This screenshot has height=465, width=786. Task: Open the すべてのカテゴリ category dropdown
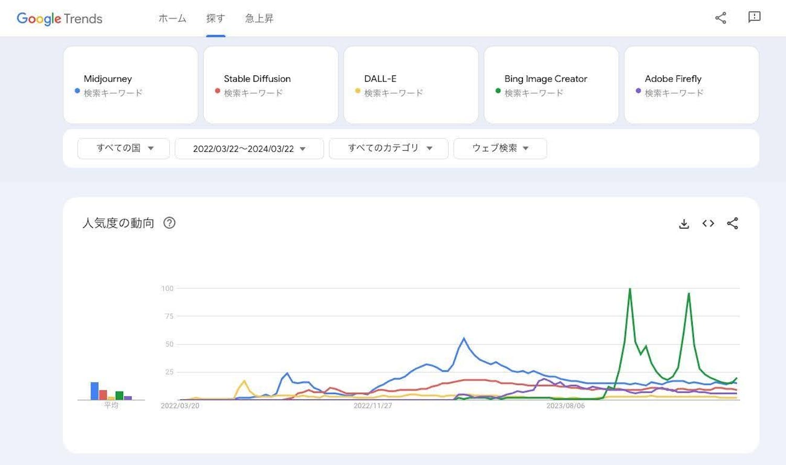388,148
